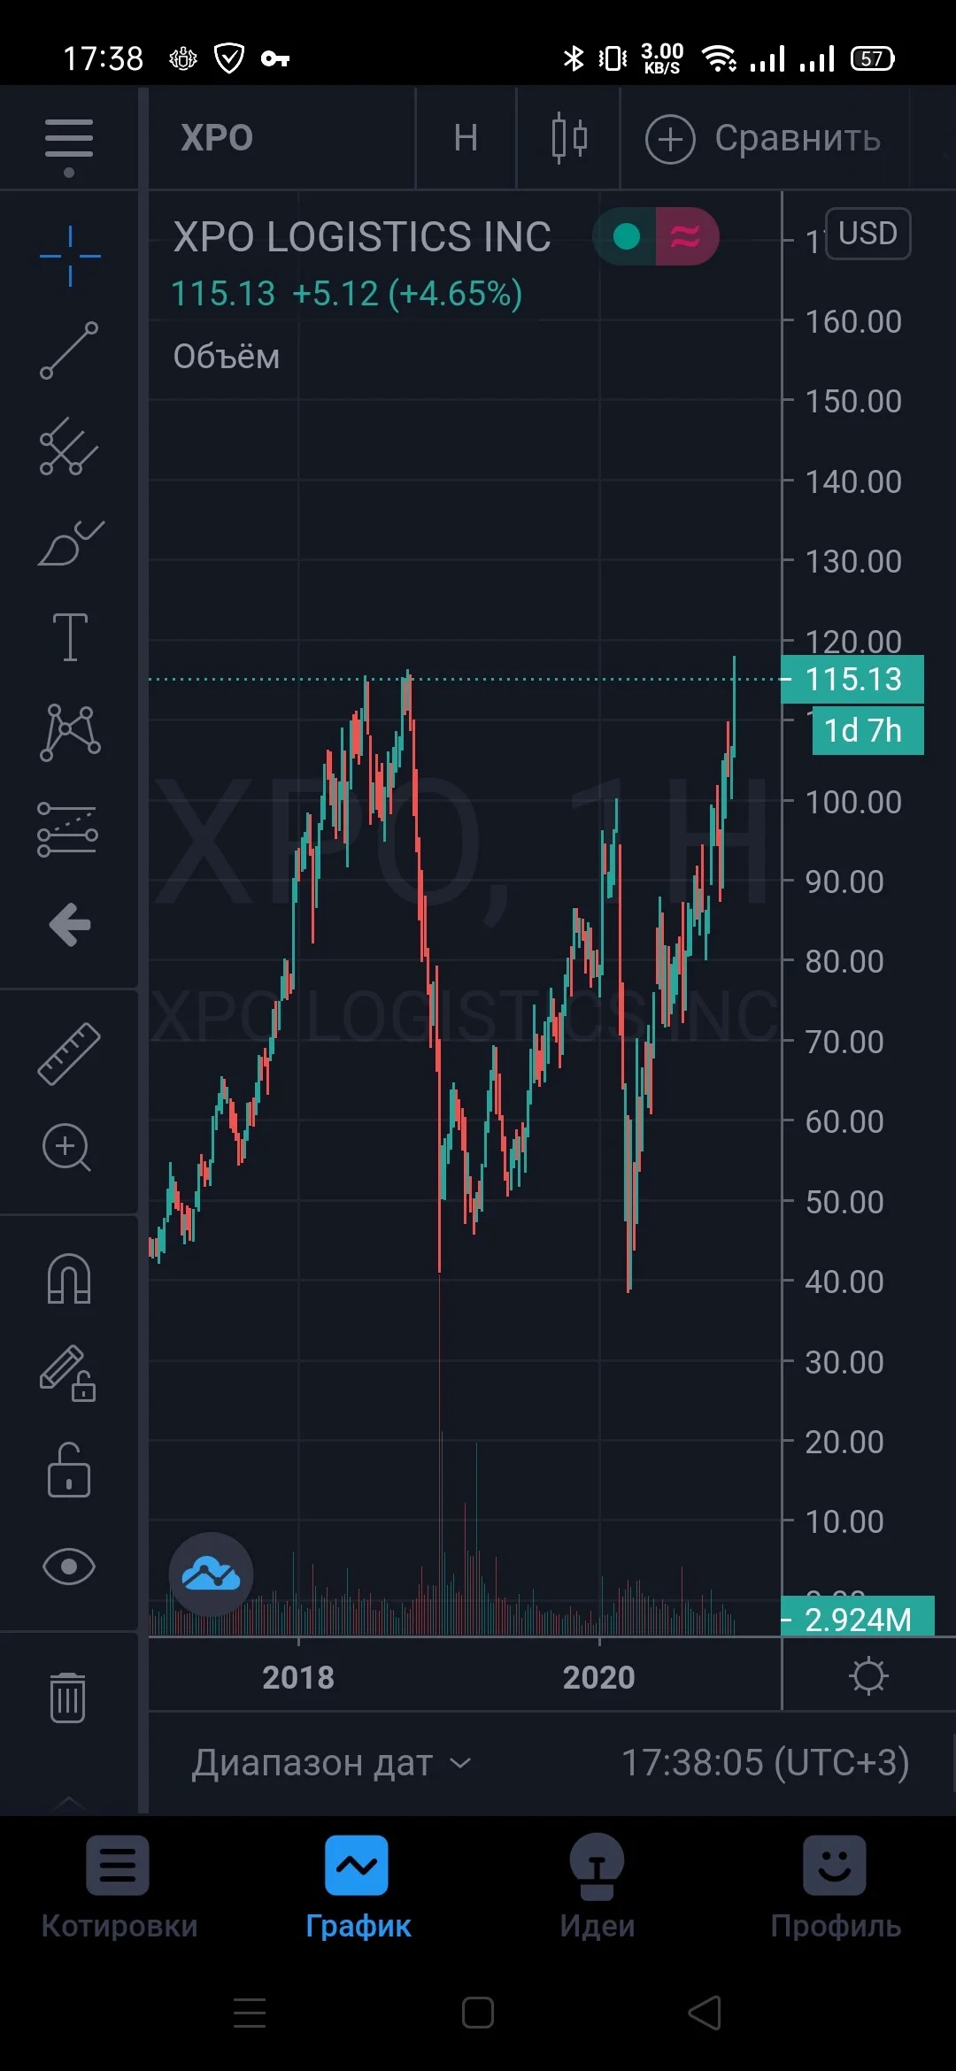Tap the Объём volume indicator label
The image size is (956, 2071).
point(227,357)
